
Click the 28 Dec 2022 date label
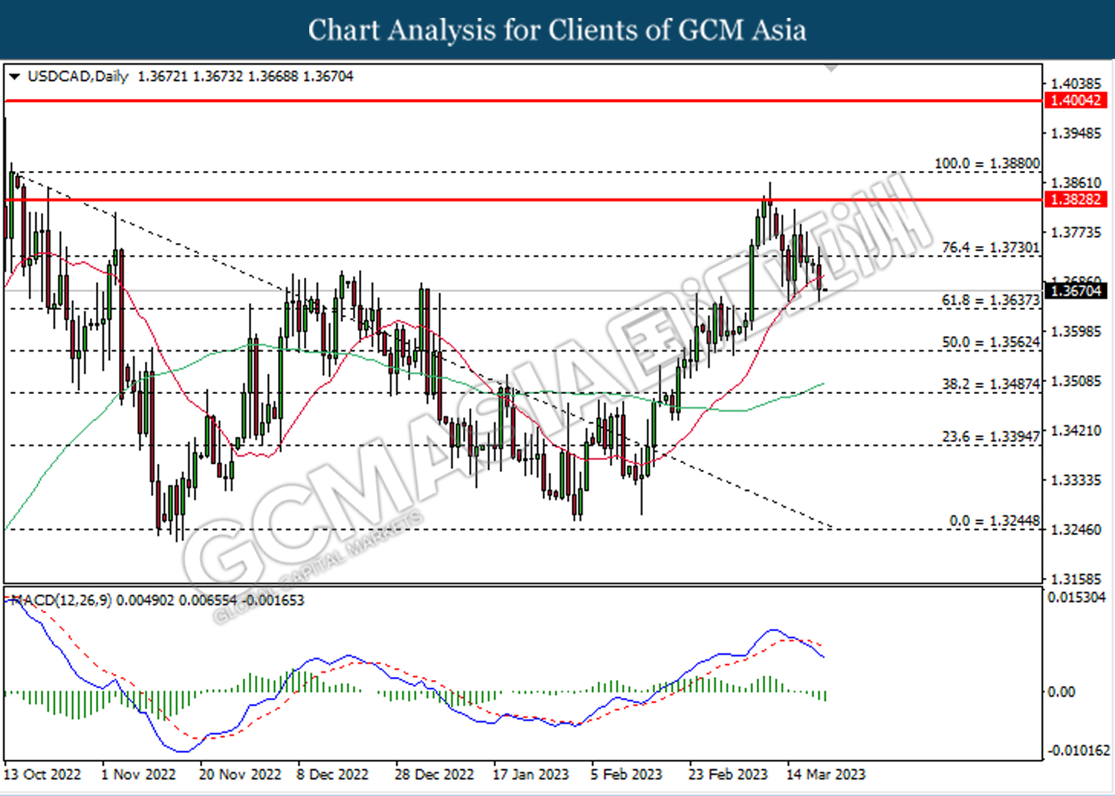pos(434,774)
